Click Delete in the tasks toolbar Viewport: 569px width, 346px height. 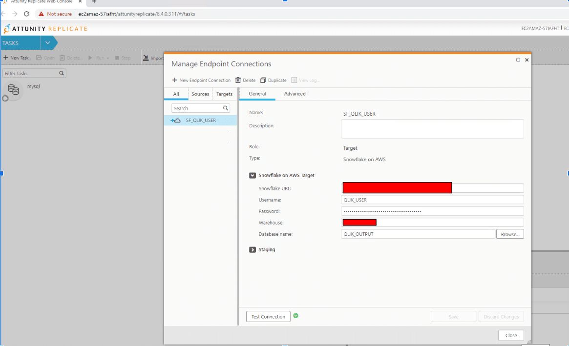point(71,58)
